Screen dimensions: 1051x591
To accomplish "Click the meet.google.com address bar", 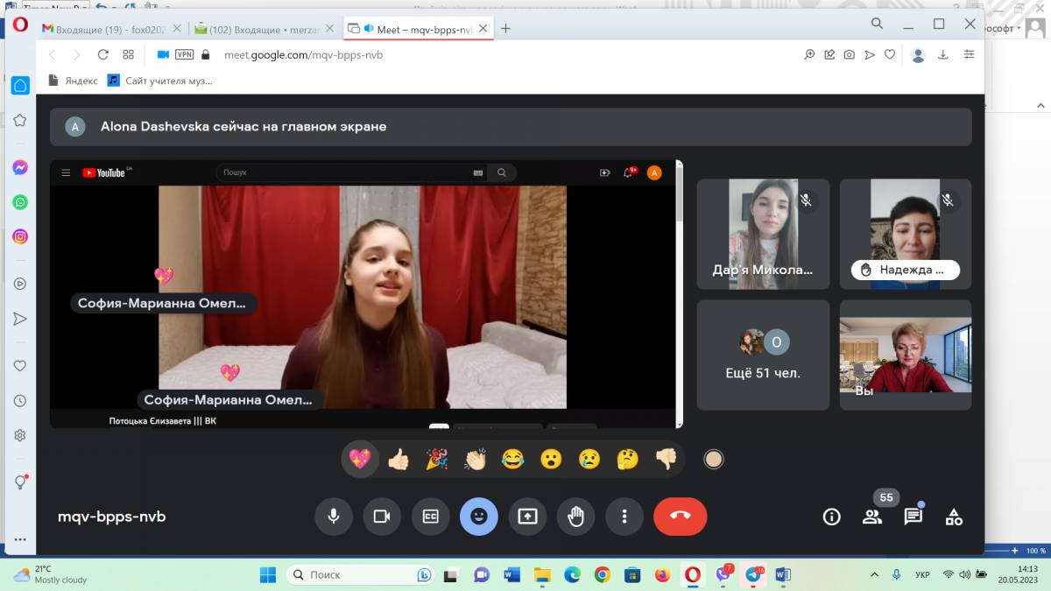I will pos(438,54).
